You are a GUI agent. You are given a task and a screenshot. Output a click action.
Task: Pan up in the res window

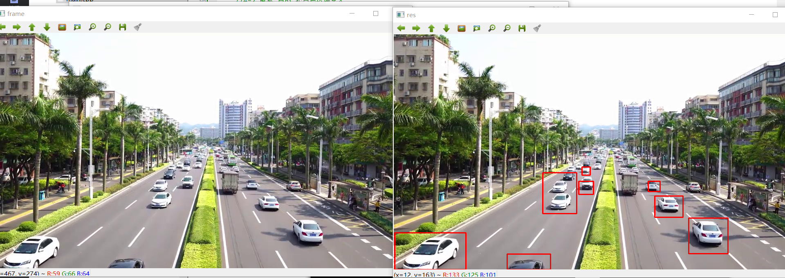click(x=431, y=28)
